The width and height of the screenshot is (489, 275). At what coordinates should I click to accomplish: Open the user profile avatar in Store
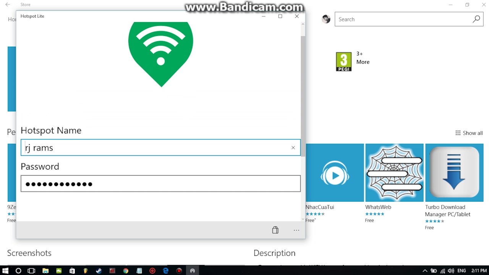click(x=326, y=19)
